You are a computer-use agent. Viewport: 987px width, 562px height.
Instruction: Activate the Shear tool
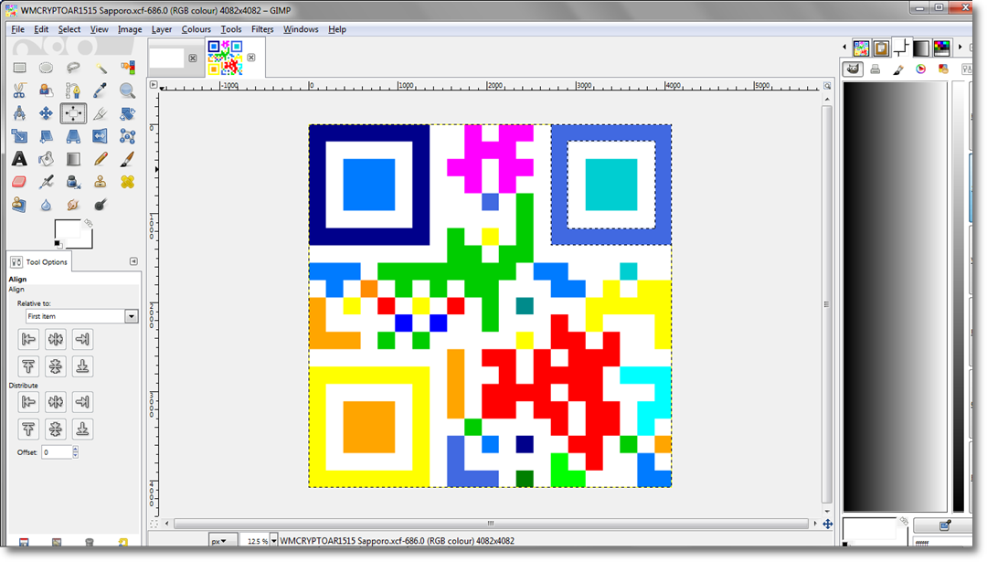46,136
